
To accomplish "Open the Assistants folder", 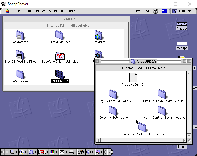I will (20, 35).
